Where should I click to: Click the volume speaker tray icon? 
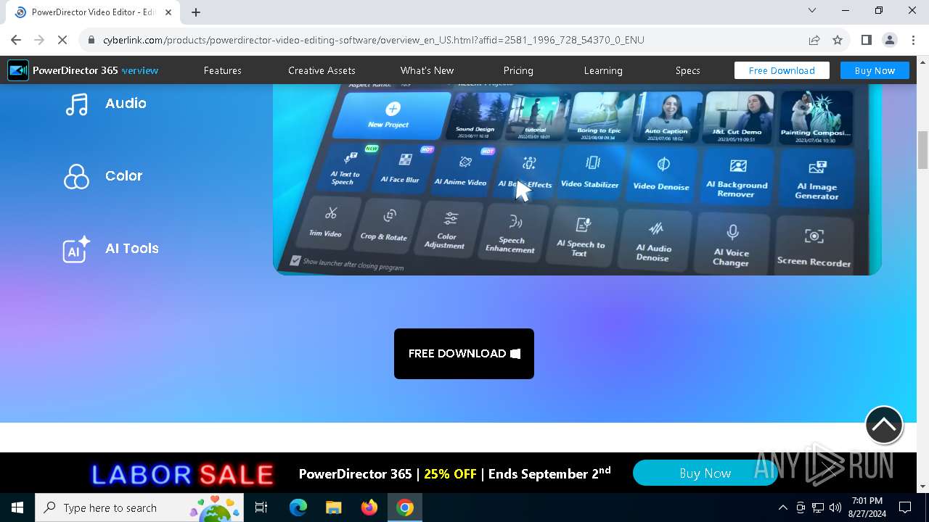pyautogui.click(x=835, y=507)
